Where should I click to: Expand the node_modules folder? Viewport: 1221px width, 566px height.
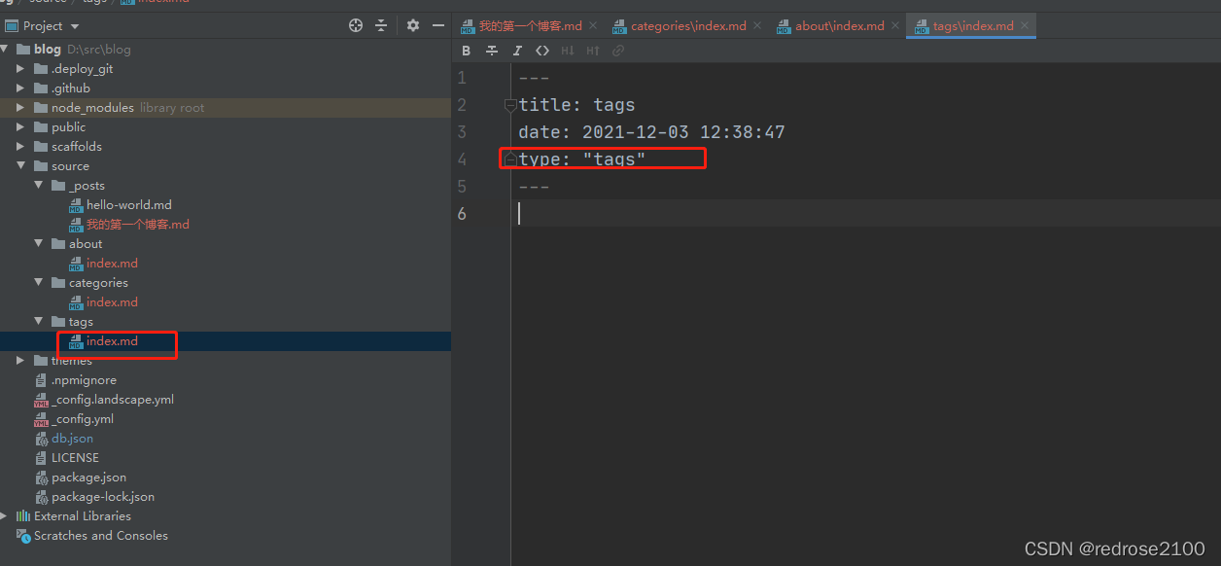pos(21,108)
